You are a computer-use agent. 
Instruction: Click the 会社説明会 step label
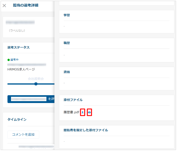pos(36,78)
